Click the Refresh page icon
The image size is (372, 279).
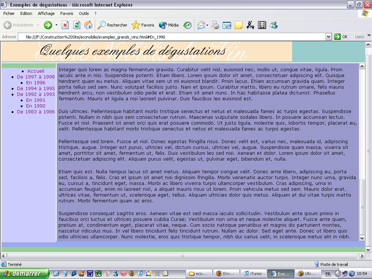(x=77, y=25)
